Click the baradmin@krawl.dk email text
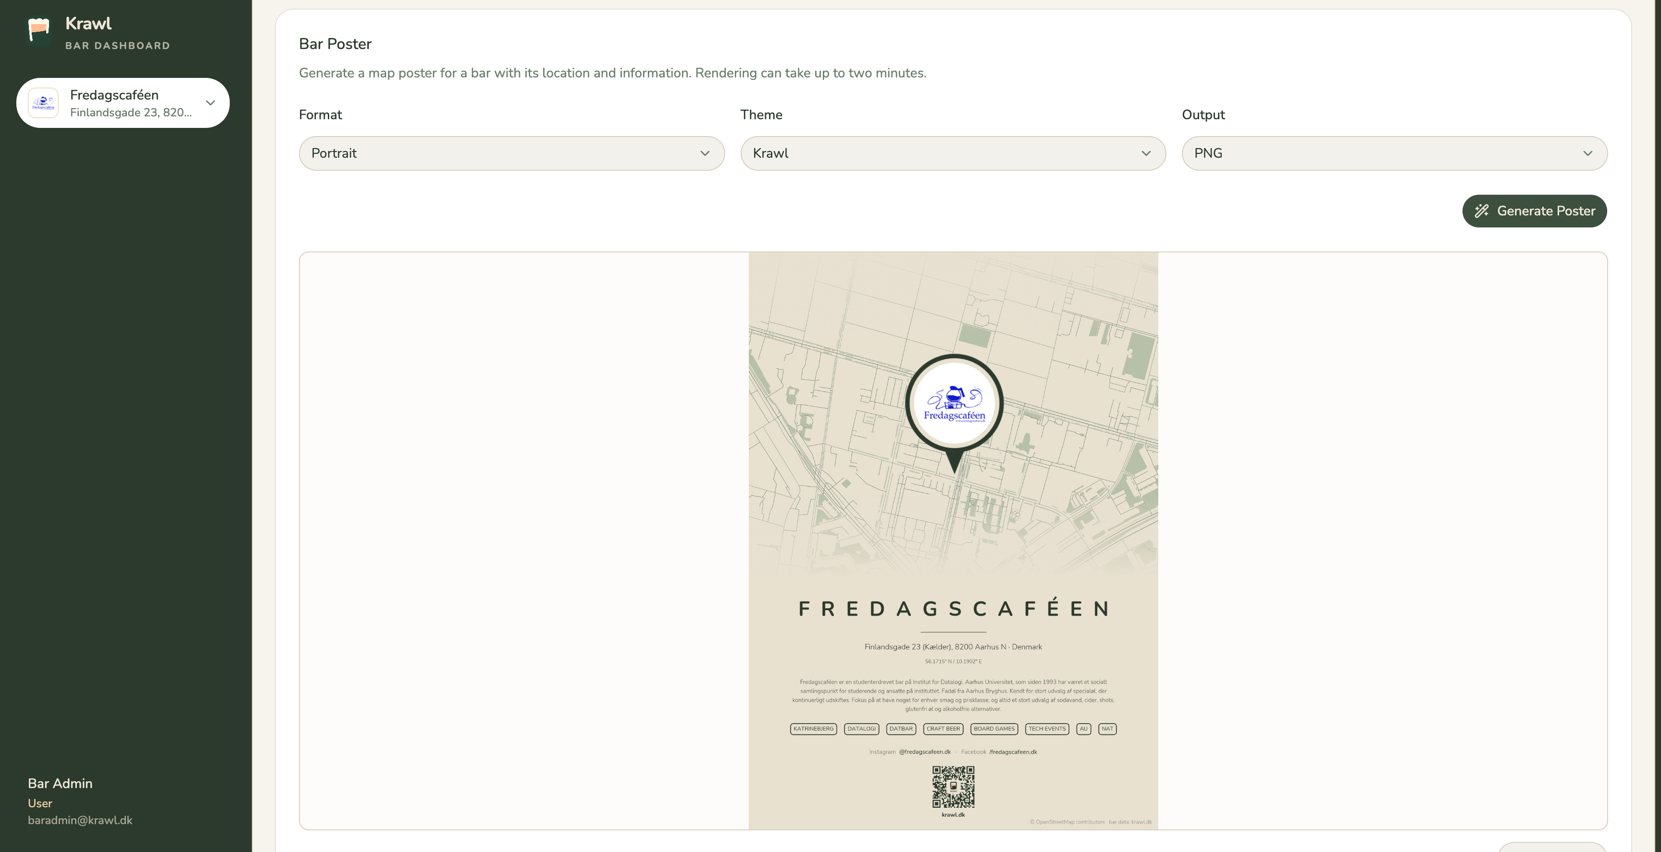The height and width of the screenshot is (852, 1661). pos(80,820)
